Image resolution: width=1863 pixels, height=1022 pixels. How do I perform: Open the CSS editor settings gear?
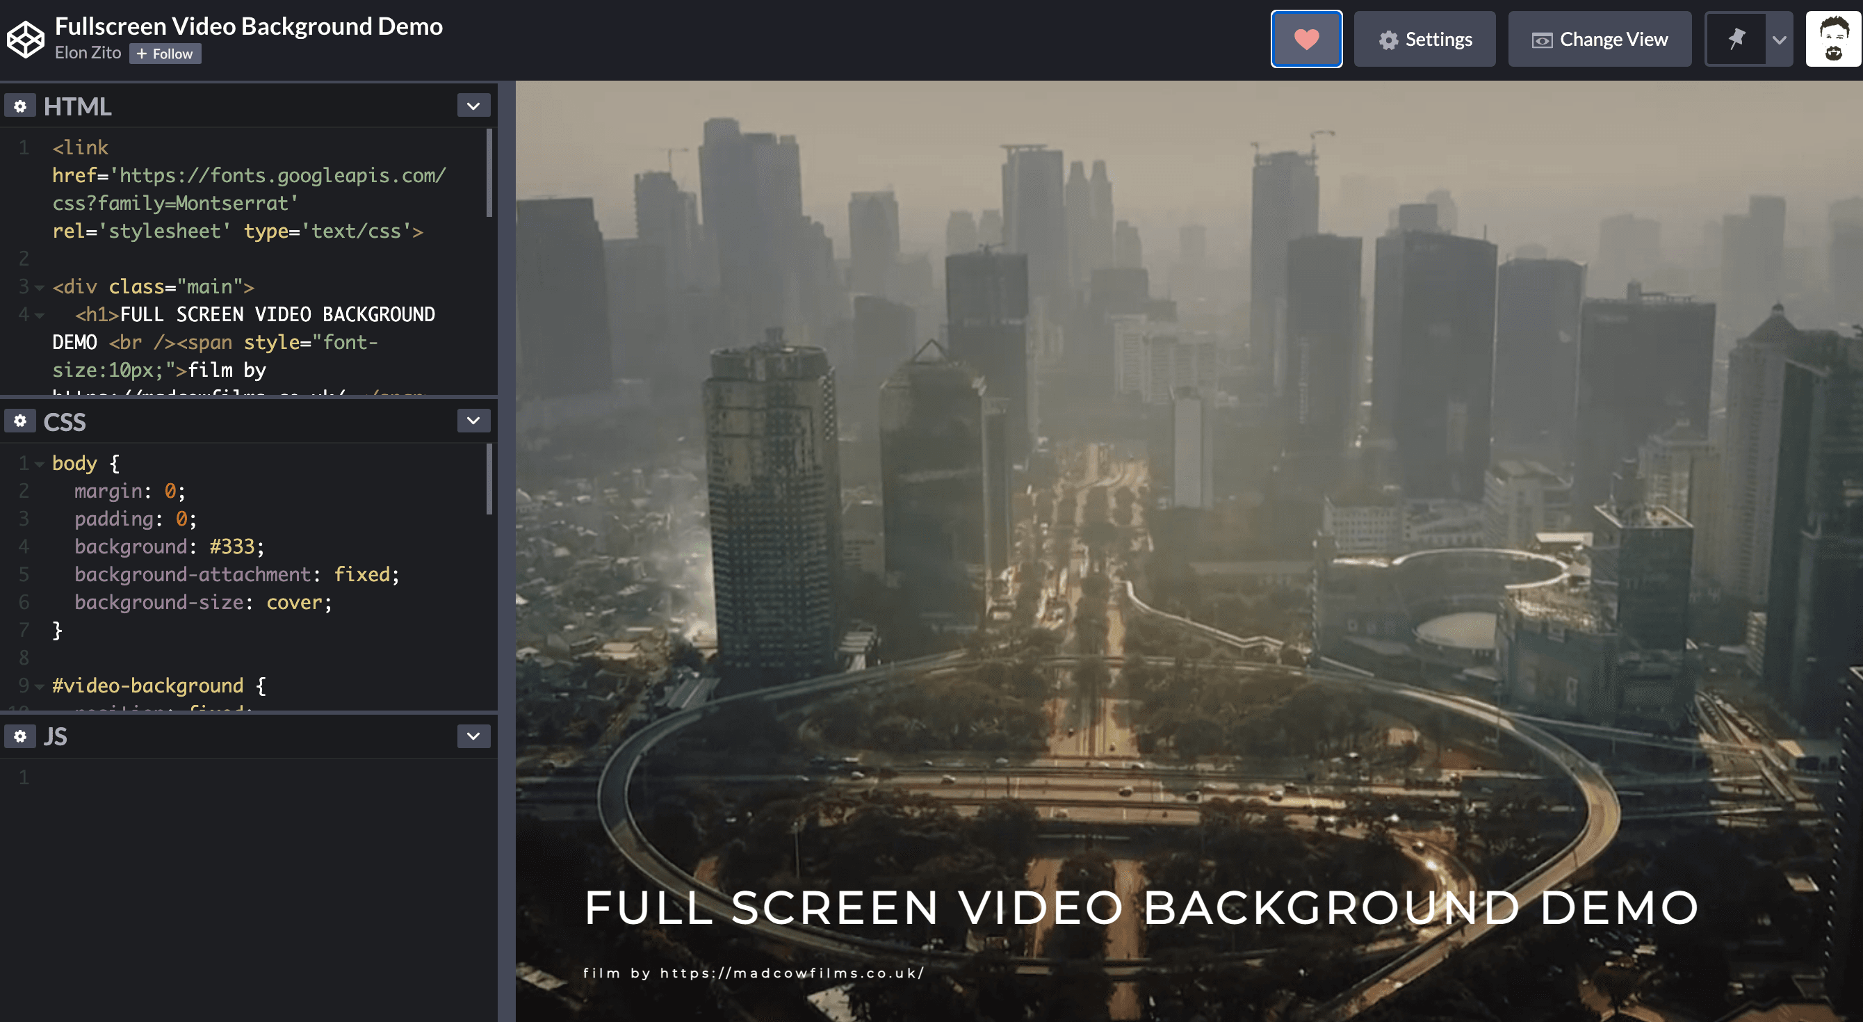click(x=20, y=421)
